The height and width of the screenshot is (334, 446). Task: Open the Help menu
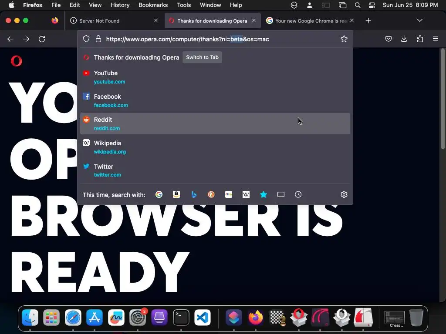pos(236,5)
